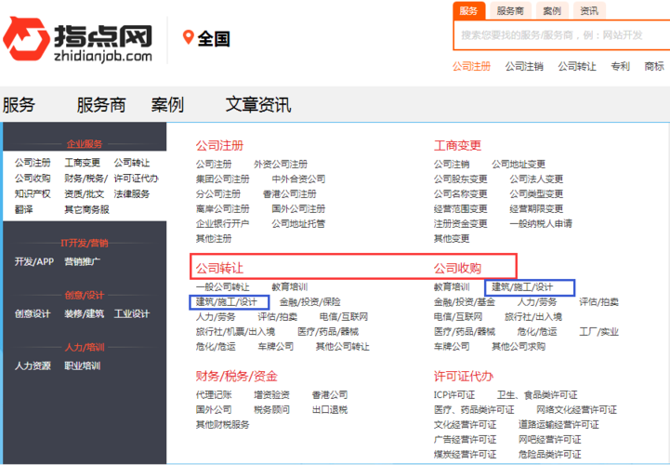Open 经营范围变更 link

[x=461, y=208]
